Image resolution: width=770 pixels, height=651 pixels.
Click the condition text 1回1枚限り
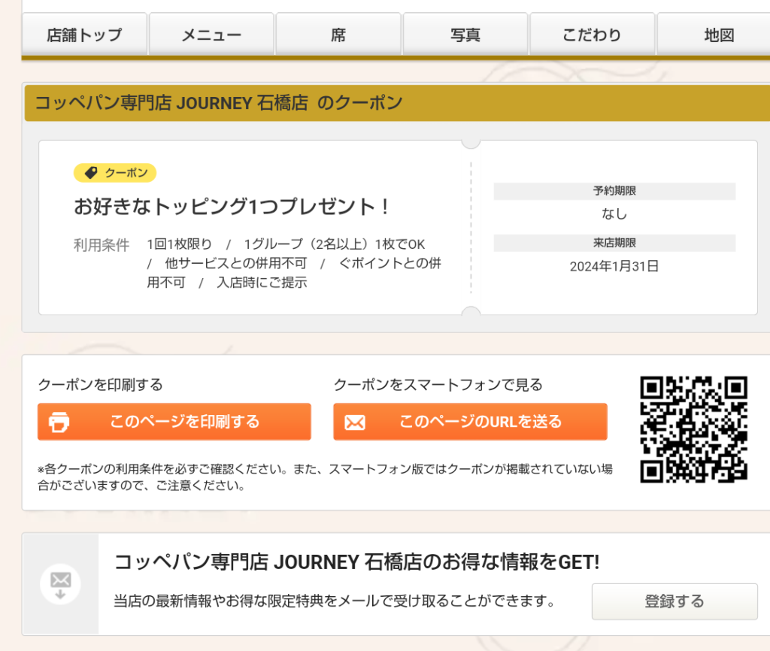click(x=179, y=244)
